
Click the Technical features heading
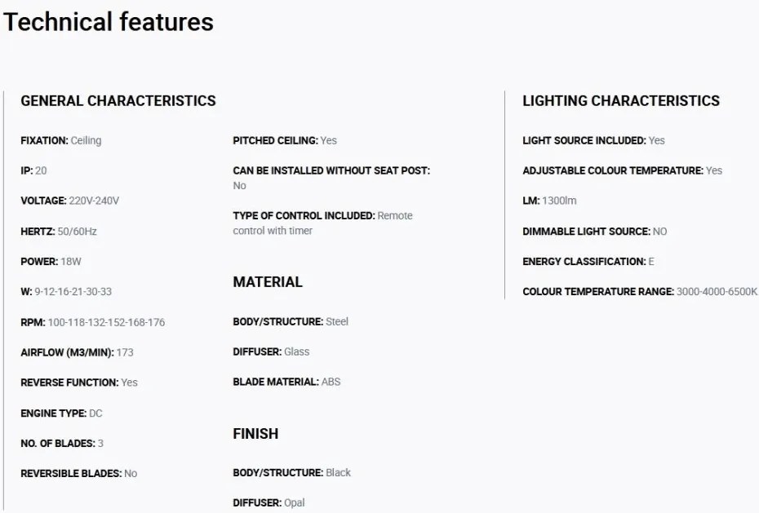(108, 22)
